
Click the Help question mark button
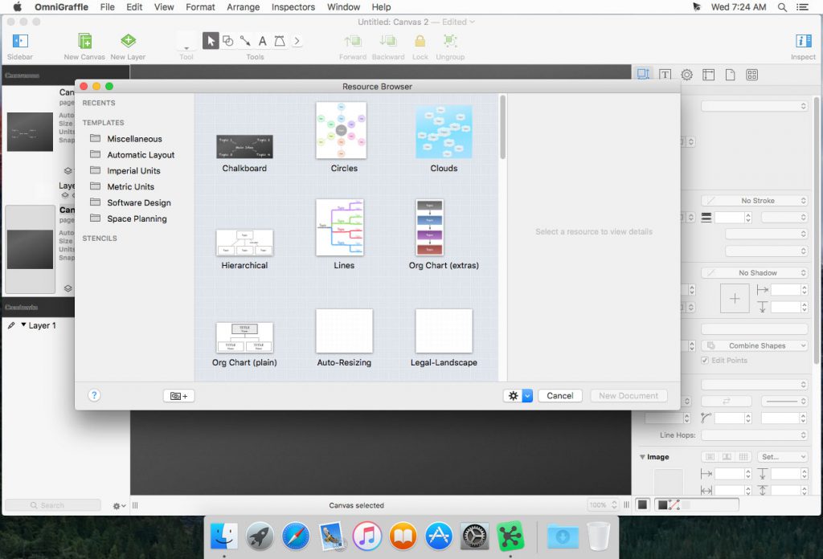pyautogui.click(x=94, y=395)
